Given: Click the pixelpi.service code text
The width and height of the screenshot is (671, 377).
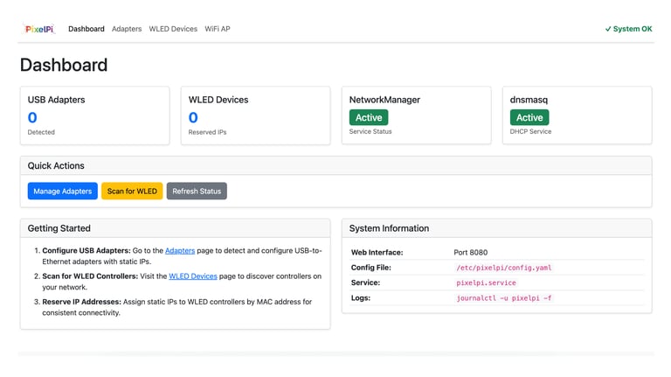Looking at the screenshot, I should [x=486, y=283].
